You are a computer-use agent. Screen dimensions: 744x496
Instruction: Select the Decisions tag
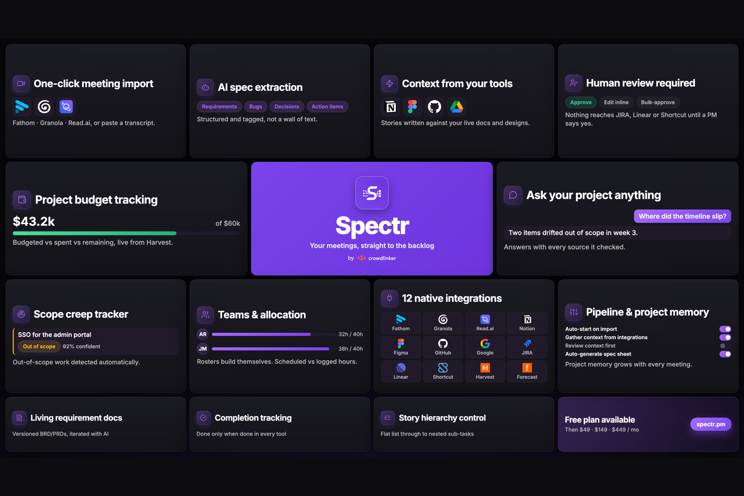[x=287, y=106]
